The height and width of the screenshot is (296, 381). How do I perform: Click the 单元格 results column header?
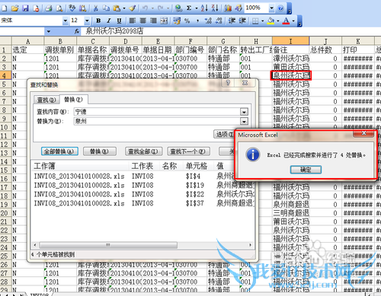(197, 166)
